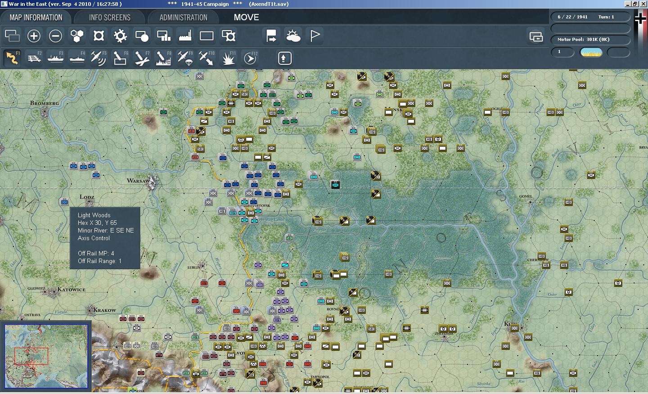Select the F10 air transfer mode
The image size is (648, 394).
point(207,58)
